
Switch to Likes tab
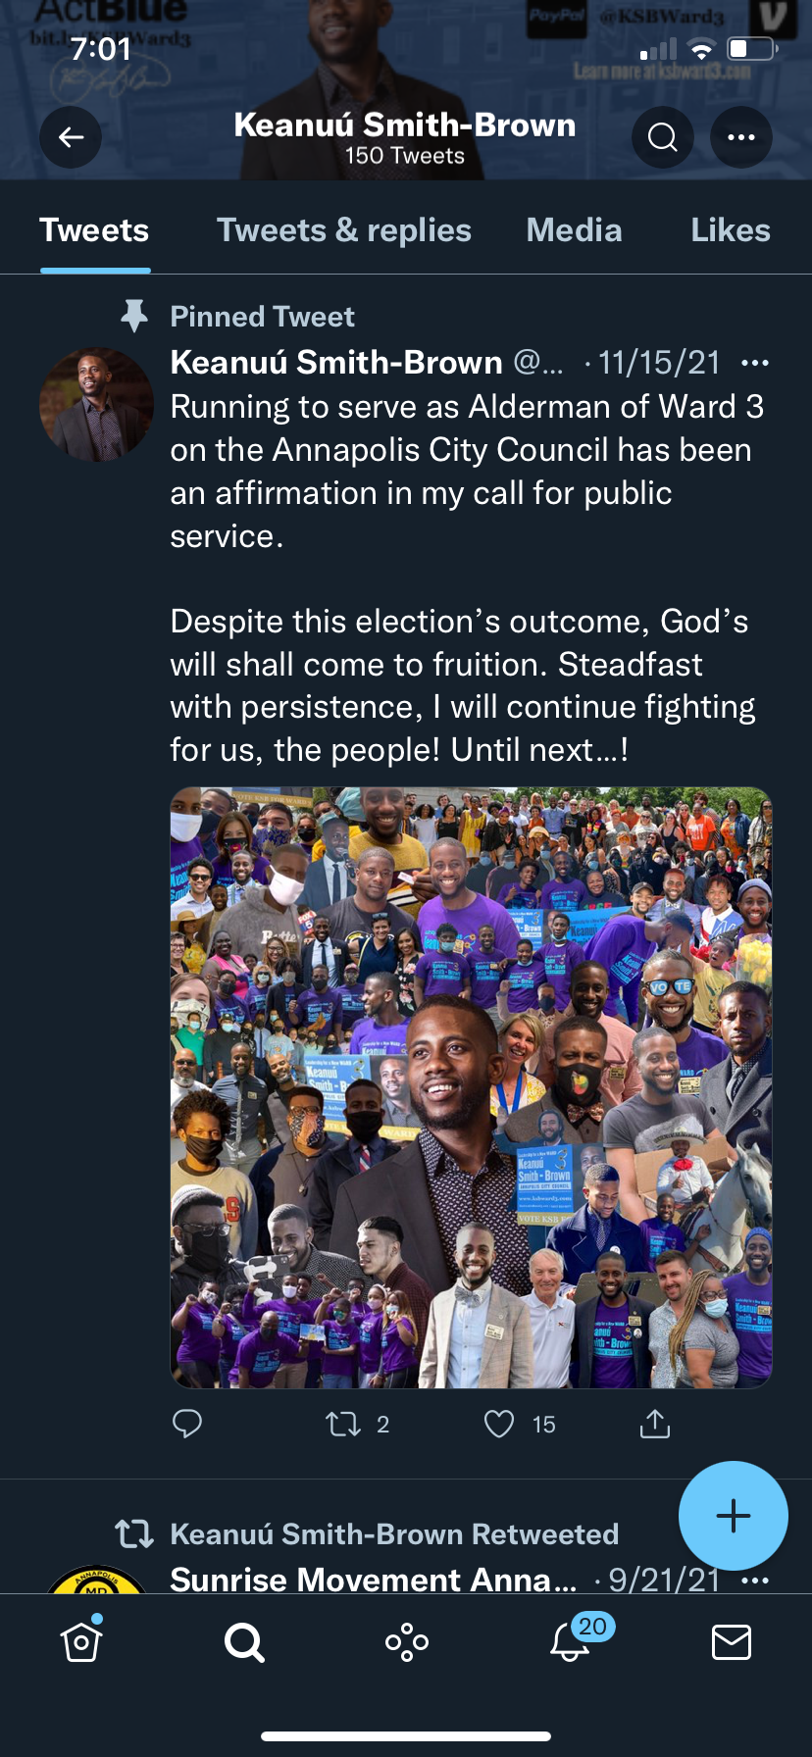point(730,230)
